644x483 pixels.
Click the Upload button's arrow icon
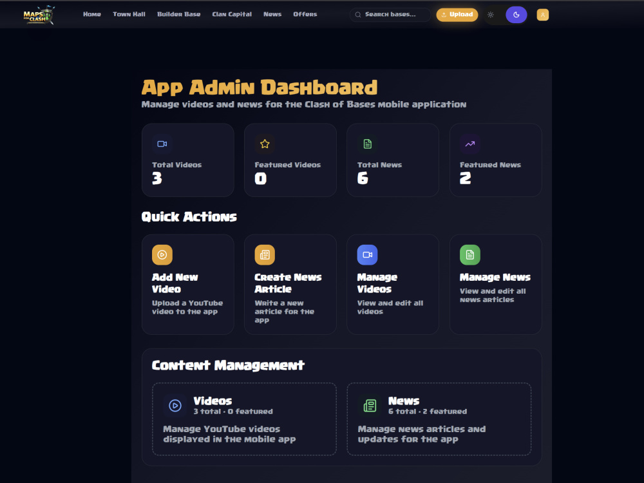coord(444,15)
